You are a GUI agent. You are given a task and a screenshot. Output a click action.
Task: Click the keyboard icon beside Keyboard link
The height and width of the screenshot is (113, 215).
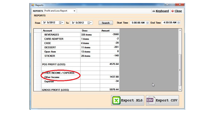(x=154, y=11)
